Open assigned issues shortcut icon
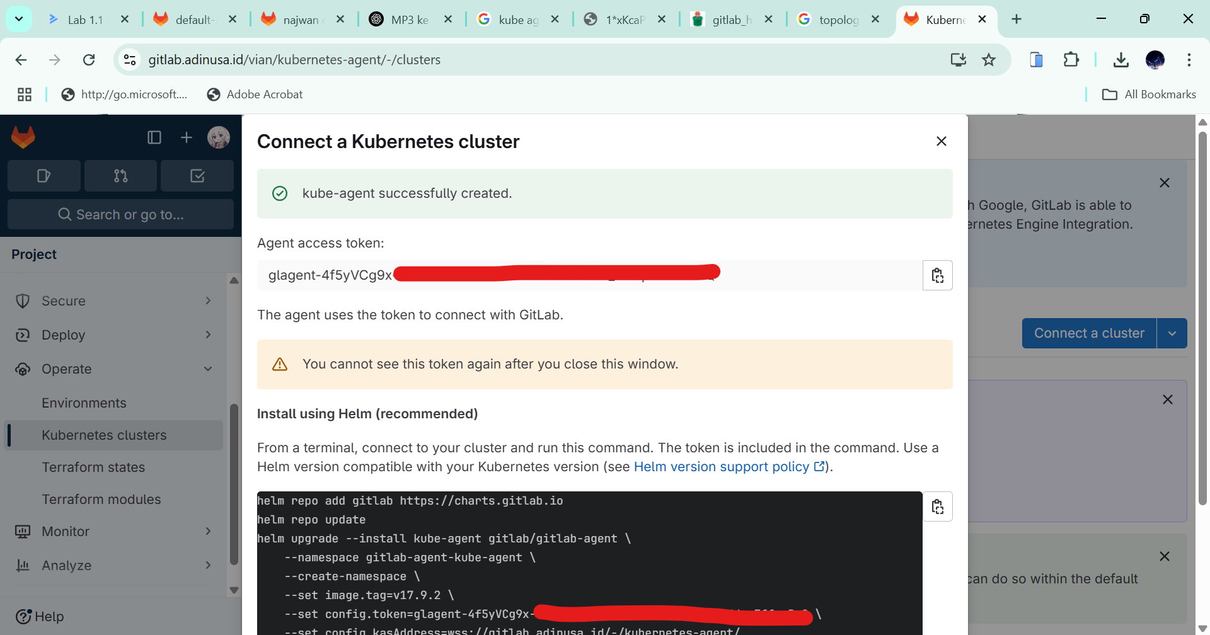The image size is (1210, 635). coord(43,176)
